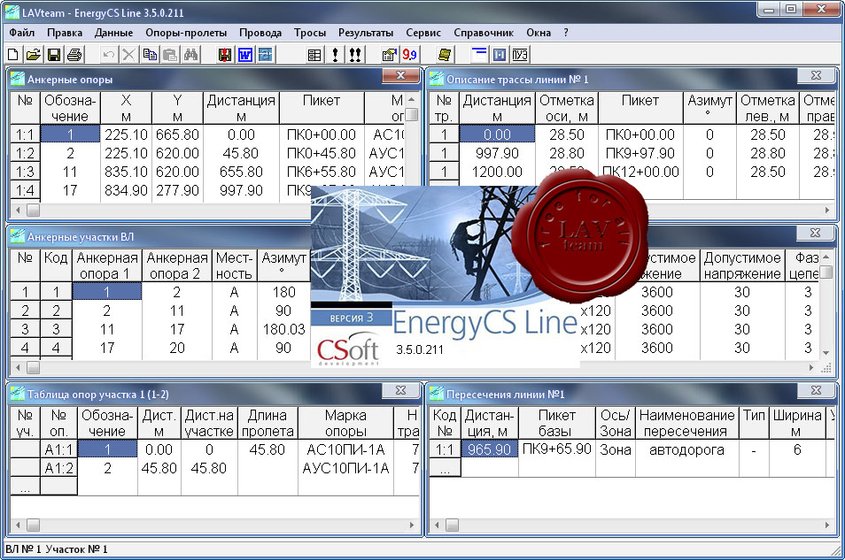The height and width of the screenshot is (560, 845).
Task: Click the 180.03 azimuth cell
Action: [x=283, y=329]
